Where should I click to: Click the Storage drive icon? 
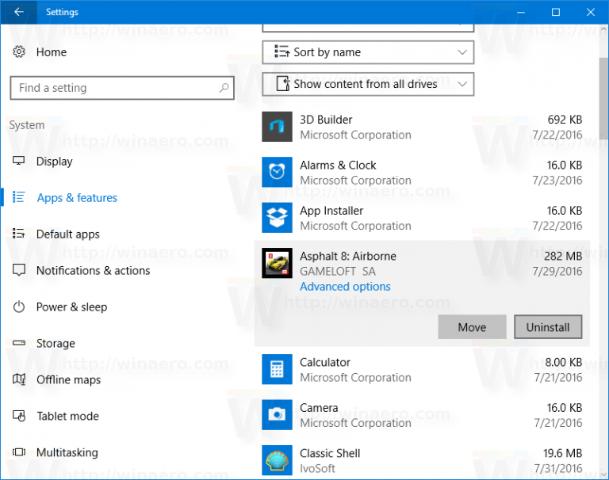[19, 343]
